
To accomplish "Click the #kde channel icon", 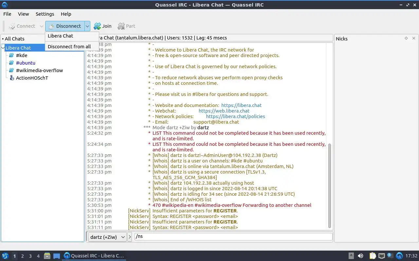I will (x=12, y=55).
